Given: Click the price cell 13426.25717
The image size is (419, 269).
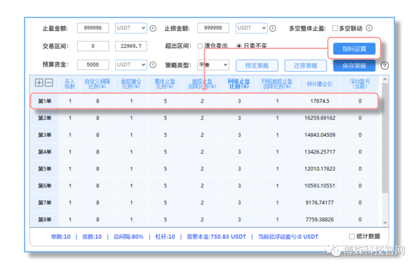Looking at the screenshot, I should [x=320, y=152].
